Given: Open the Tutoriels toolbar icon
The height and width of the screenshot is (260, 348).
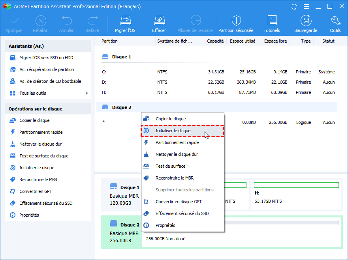Looking at the screenshot, I should [272, 21].
